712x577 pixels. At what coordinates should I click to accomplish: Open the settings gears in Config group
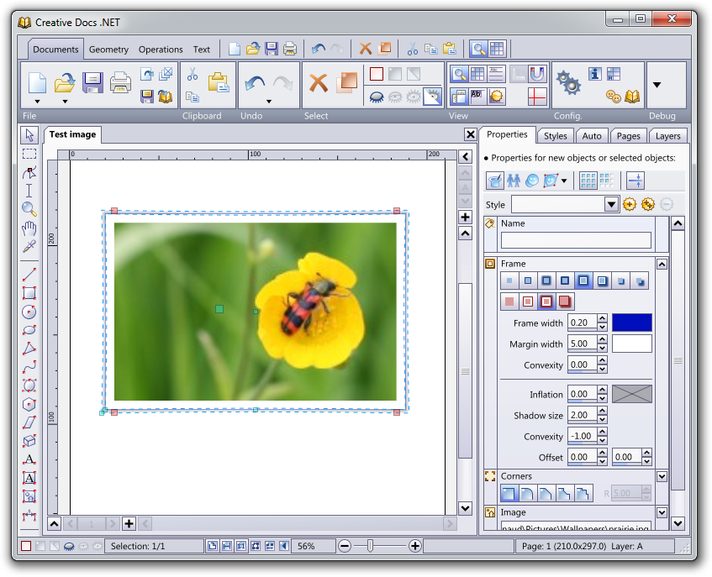coord(569,83)
